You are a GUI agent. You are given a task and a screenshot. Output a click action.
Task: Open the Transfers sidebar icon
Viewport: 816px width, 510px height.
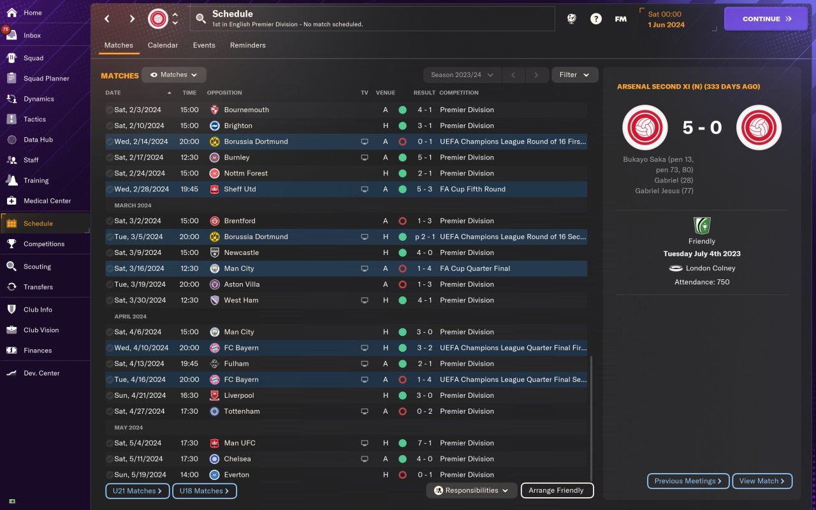tap(11, 287)
